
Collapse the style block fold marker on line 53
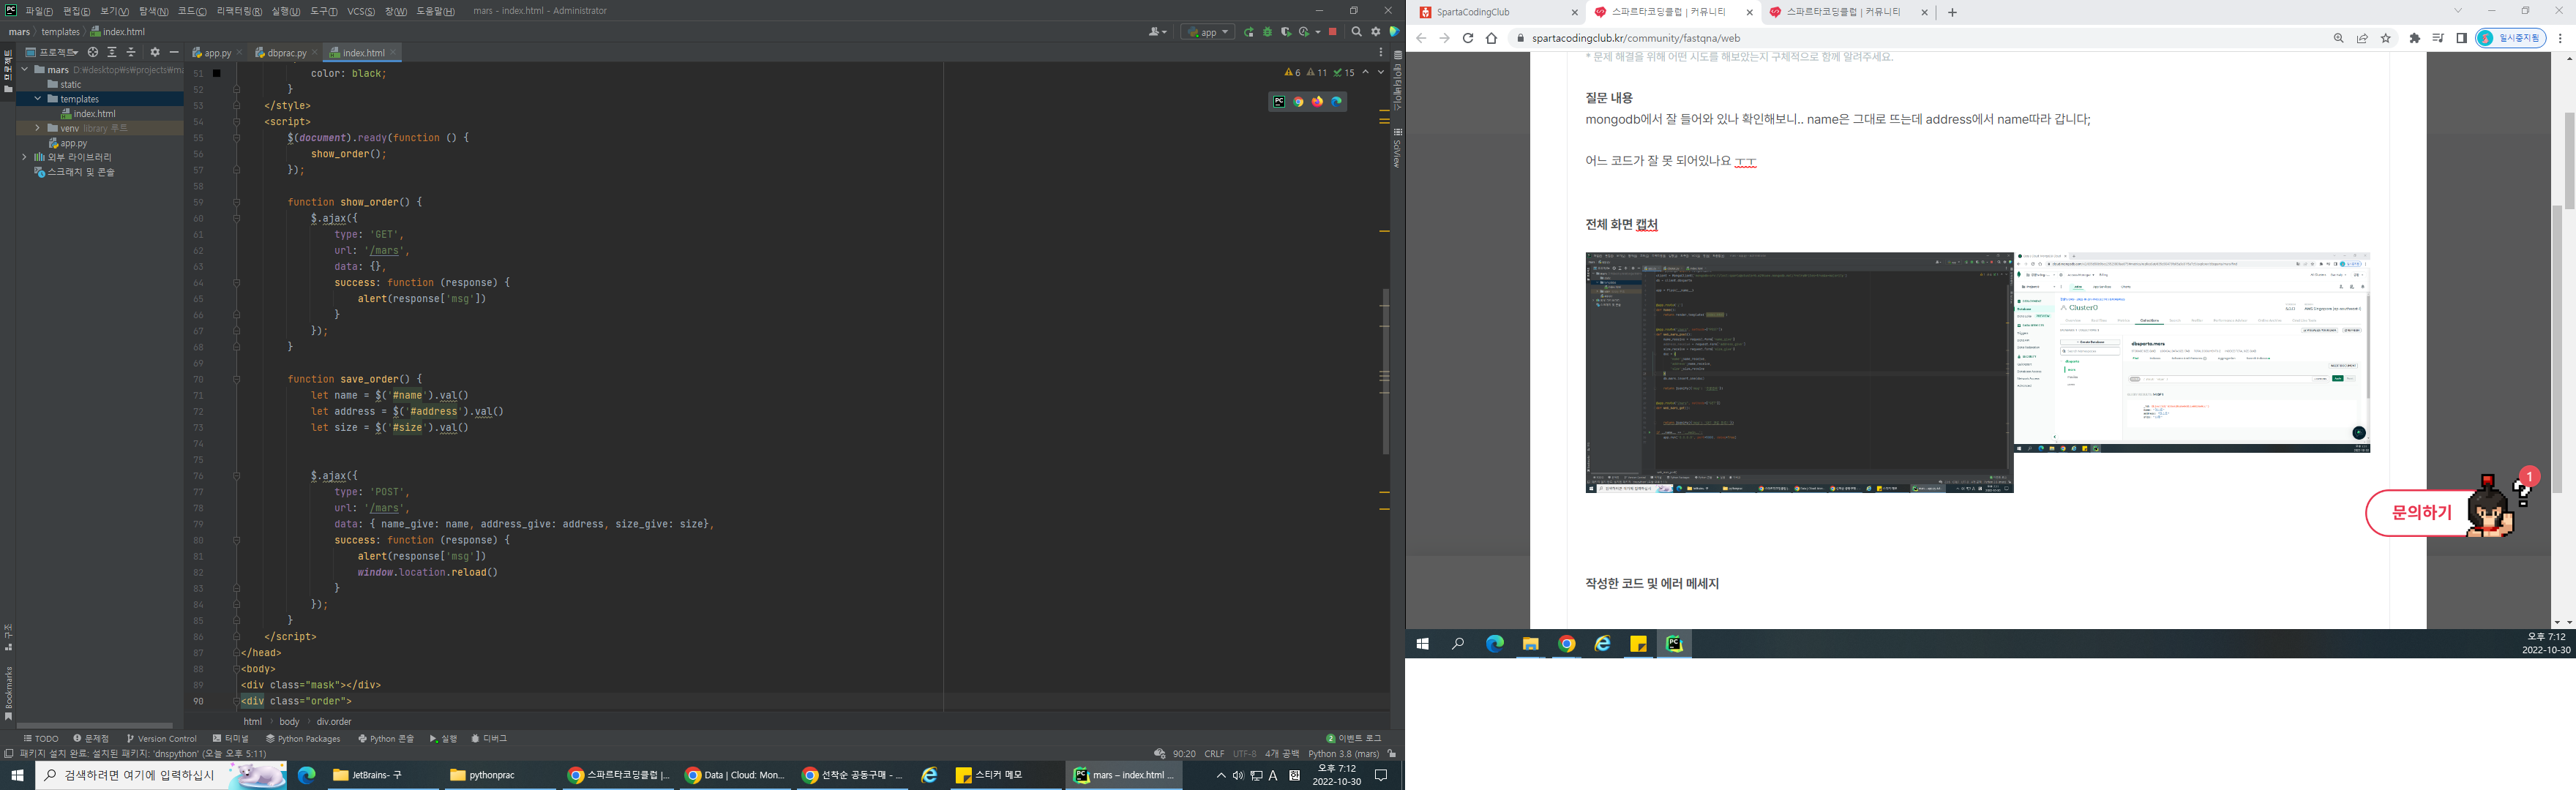237,105
